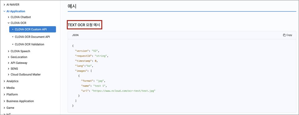Viewport: 299px width, 115px height.
Task: Select Cloud Outbound Mailer label
Action: (x=25, y=75)
